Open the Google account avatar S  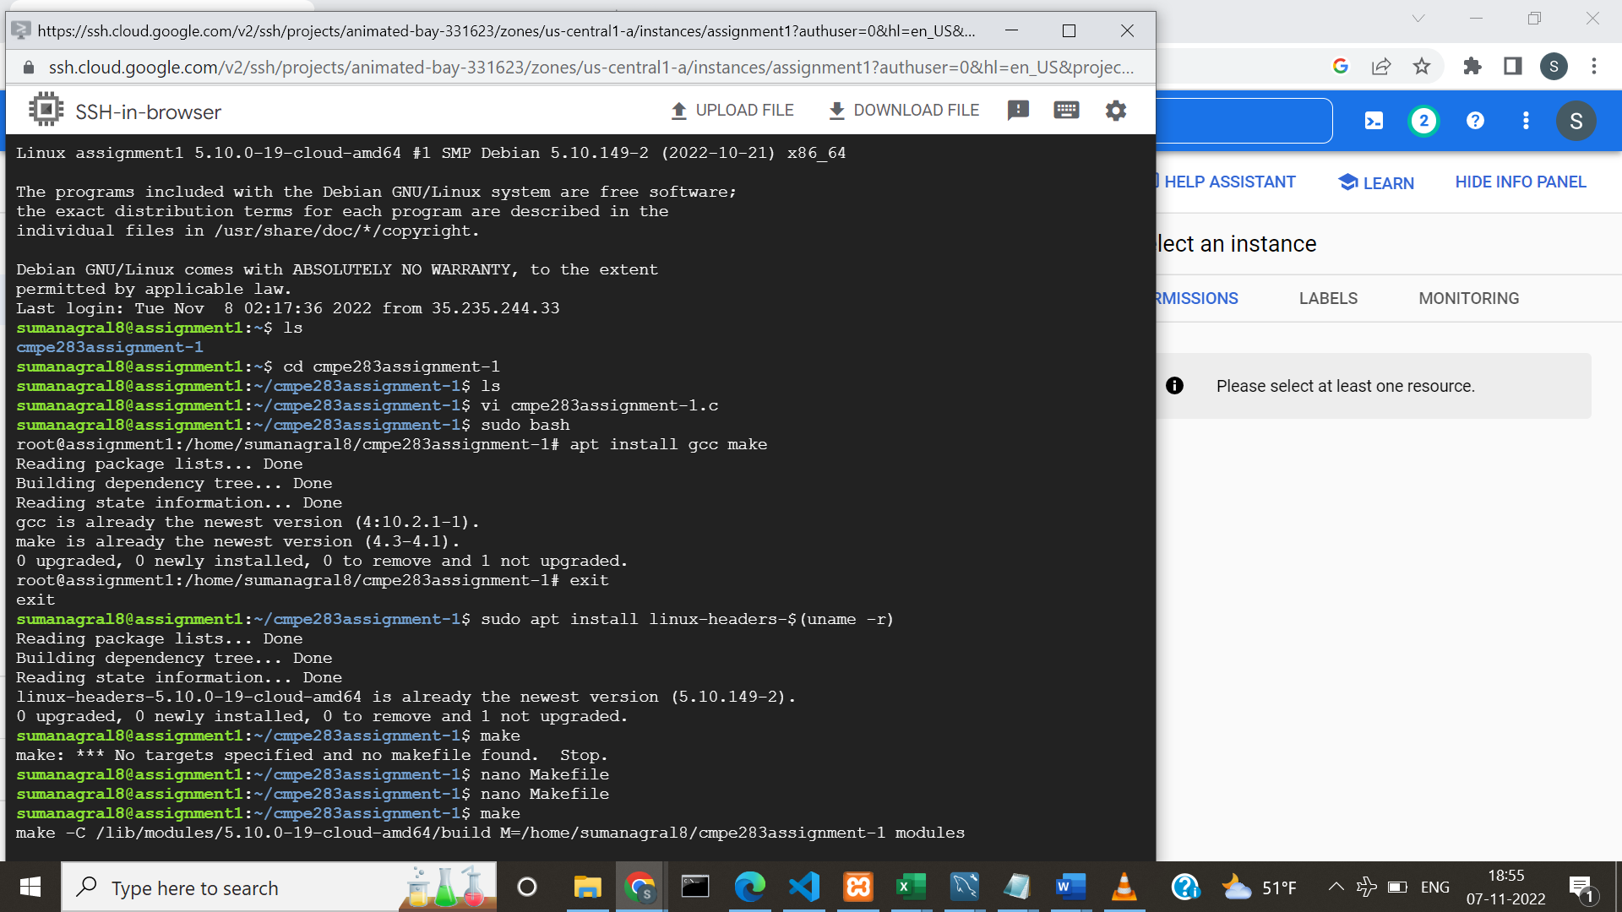tap(1554, 67)
